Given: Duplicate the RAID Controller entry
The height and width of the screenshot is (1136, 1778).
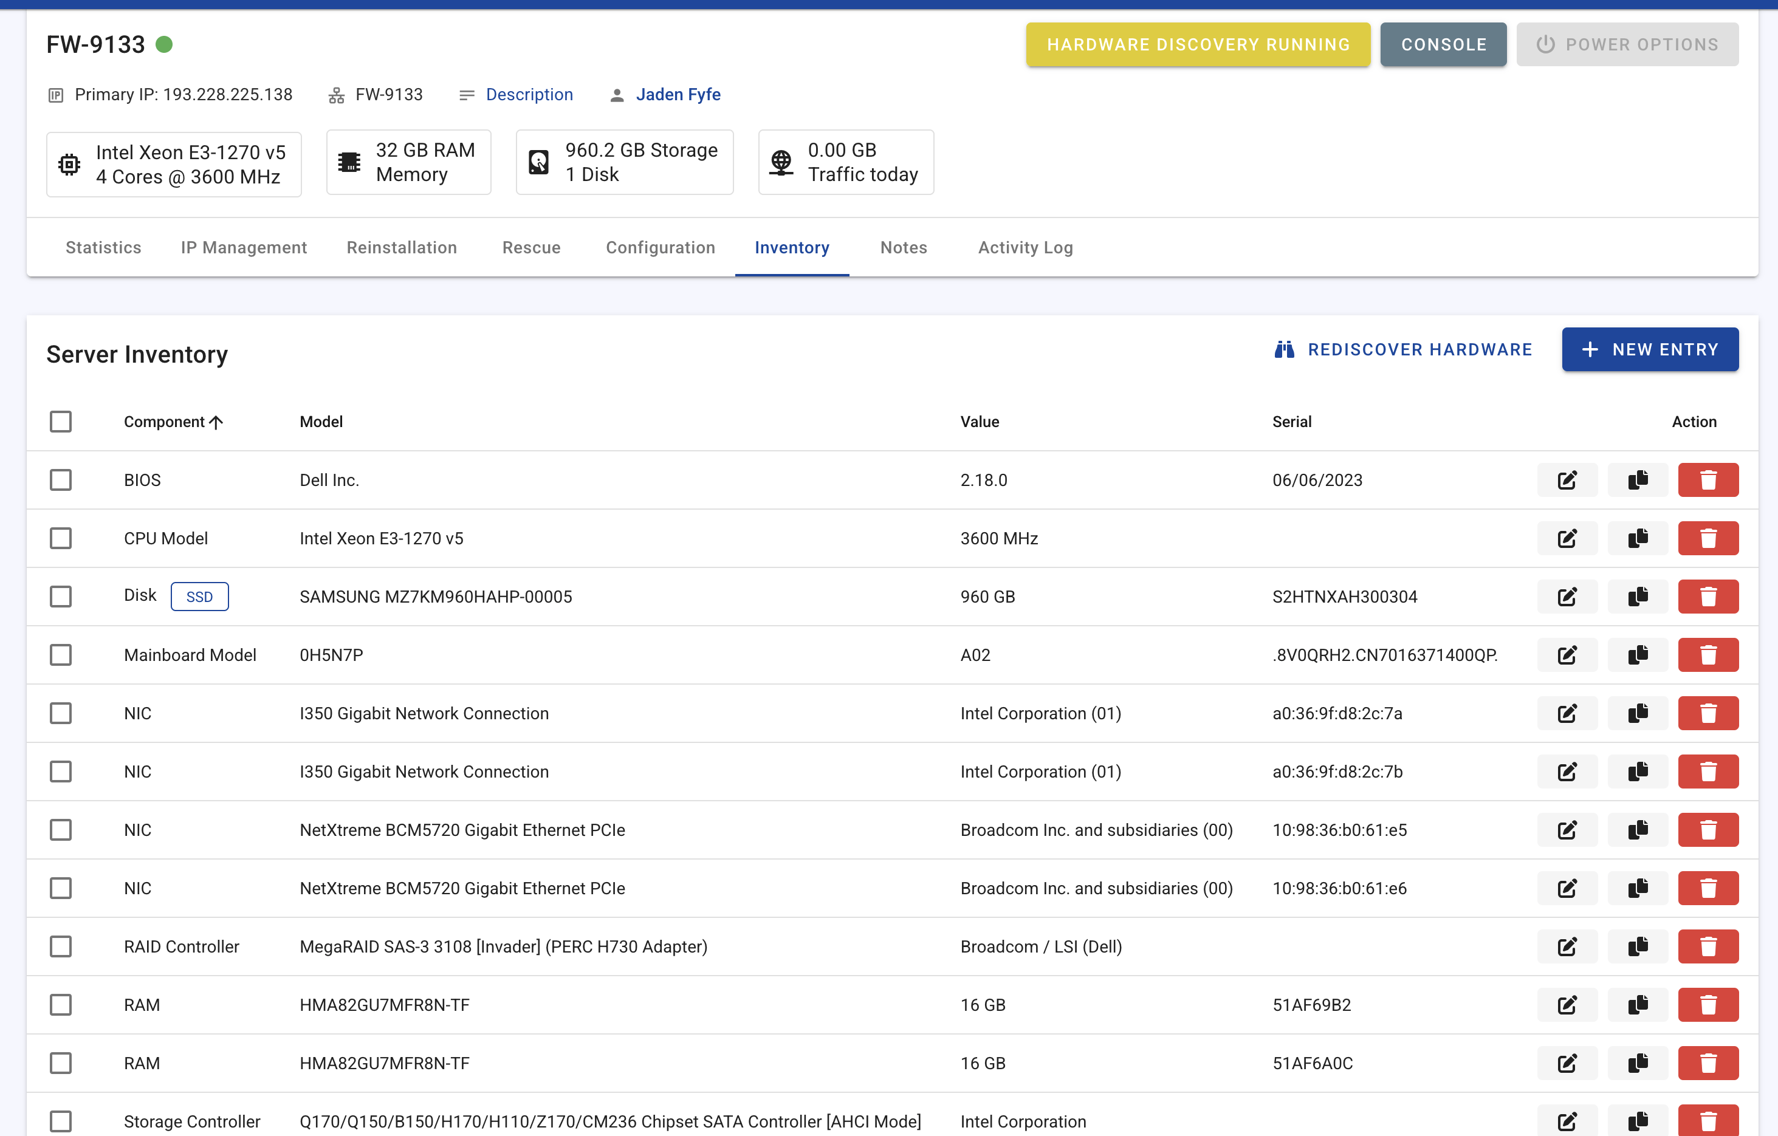Looking at the screenshot, I should (1638, 946).
